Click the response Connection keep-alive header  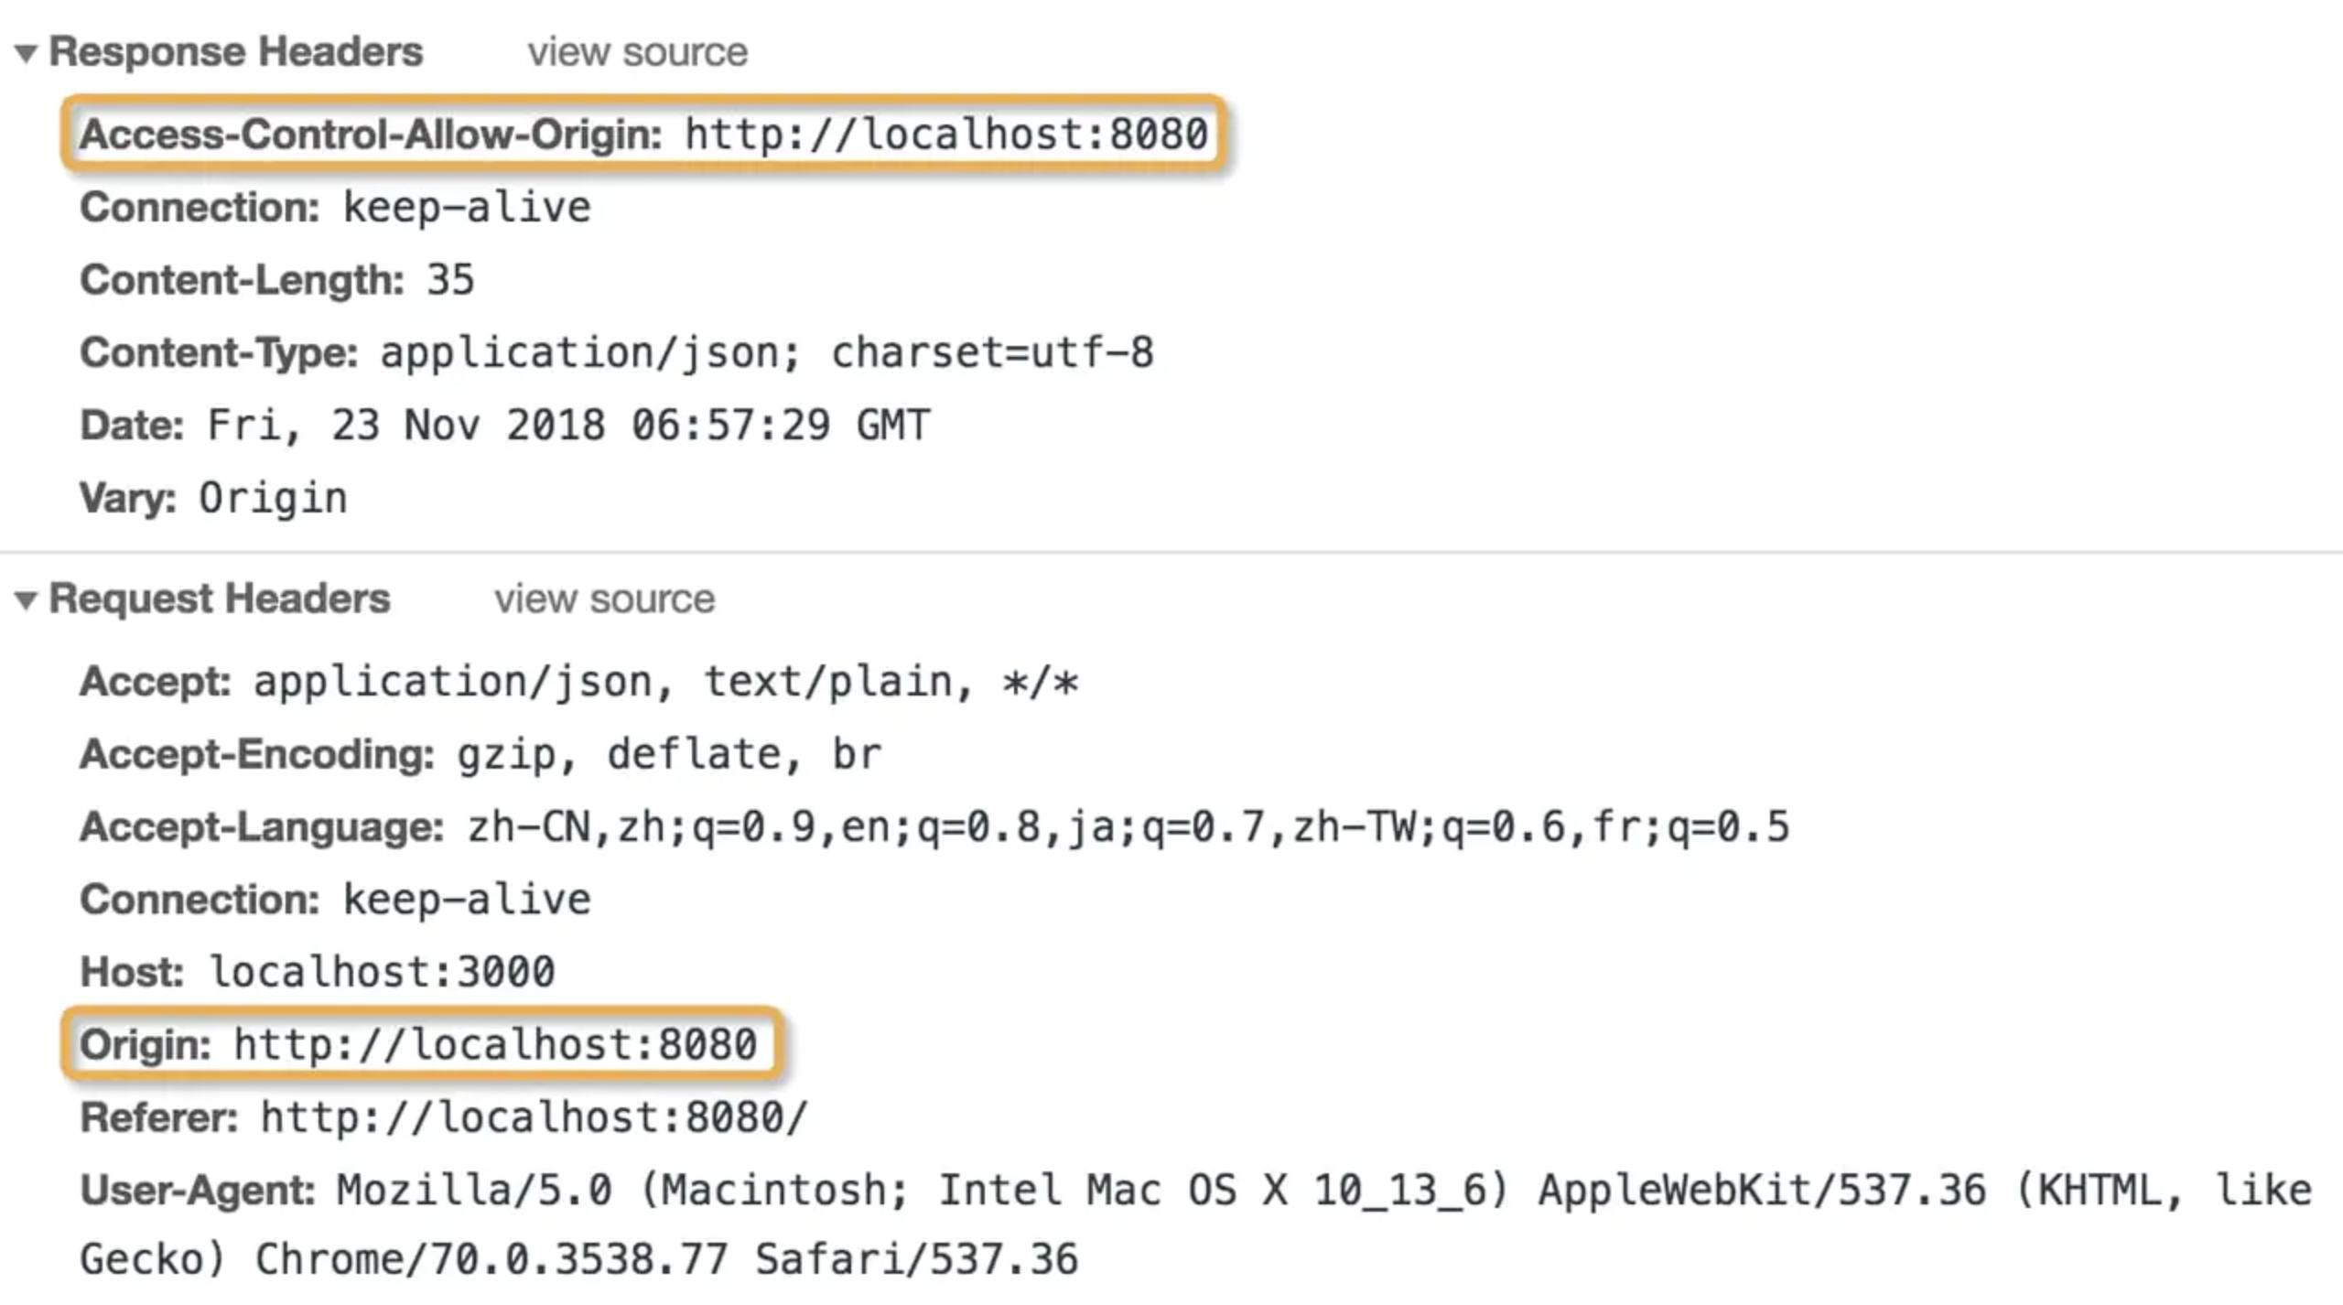[x=335, y=207]
